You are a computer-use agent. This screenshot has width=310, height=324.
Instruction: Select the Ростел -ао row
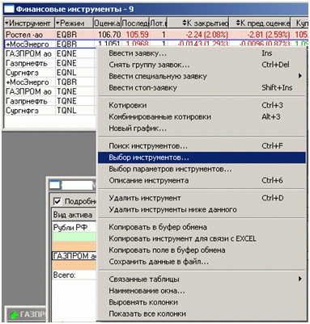(156, 35)
